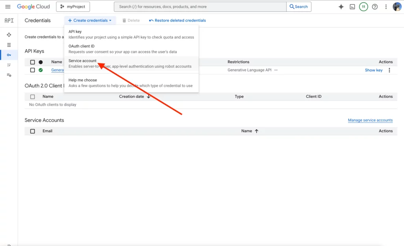Viewport: 404px width, 246px height.
Task: Expand the sidebar with bottom collapse arrow
Action: pyautogui.click(x=9, y=245)
